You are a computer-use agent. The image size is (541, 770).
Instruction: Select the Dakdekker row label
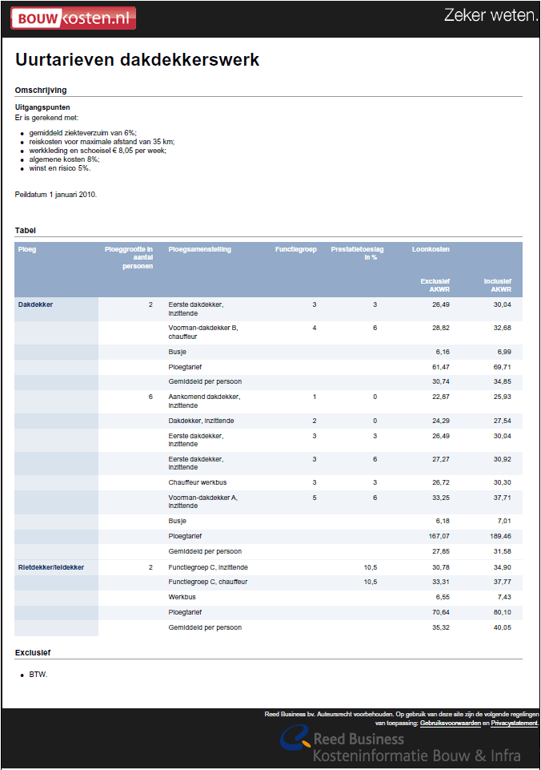tap(35, 304)
